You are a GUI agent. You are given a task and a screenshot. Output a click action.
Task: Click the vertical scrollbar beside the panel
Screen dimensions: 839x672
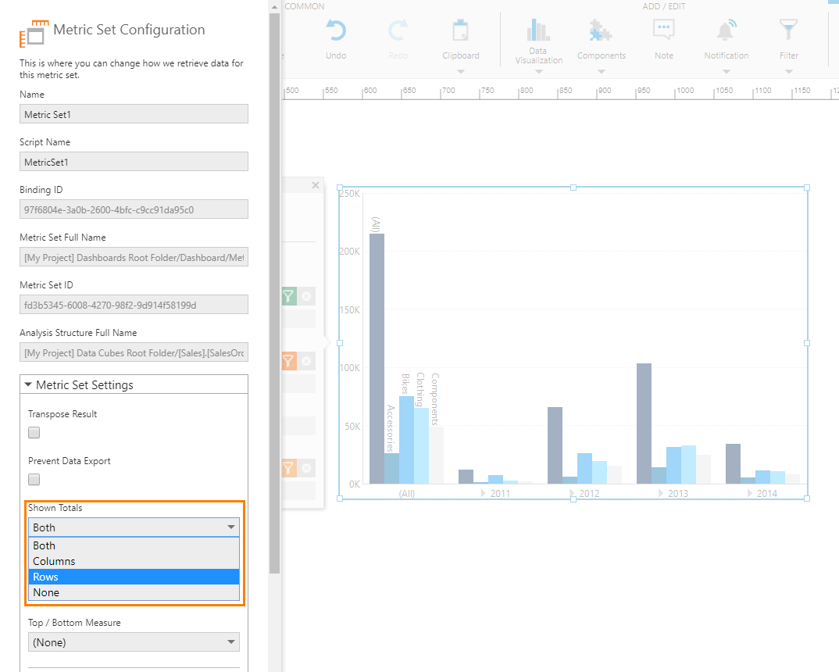(x=274, y=313)
